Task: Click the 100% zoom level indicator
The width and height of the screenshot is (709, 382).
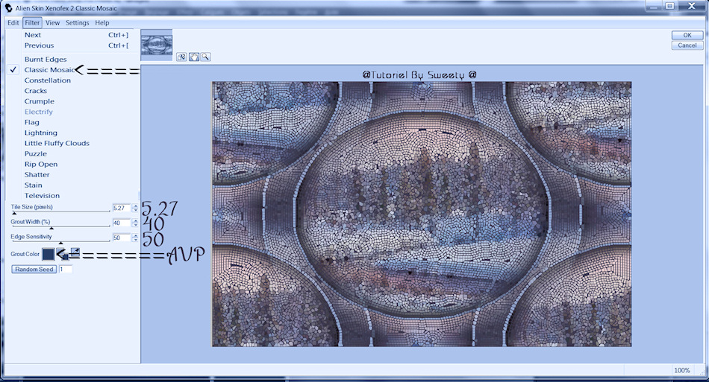Action: coord(682,370)
